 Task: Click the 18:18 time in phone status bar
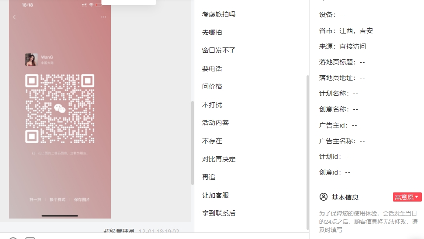pyautogui.click(x=28, y=5)
